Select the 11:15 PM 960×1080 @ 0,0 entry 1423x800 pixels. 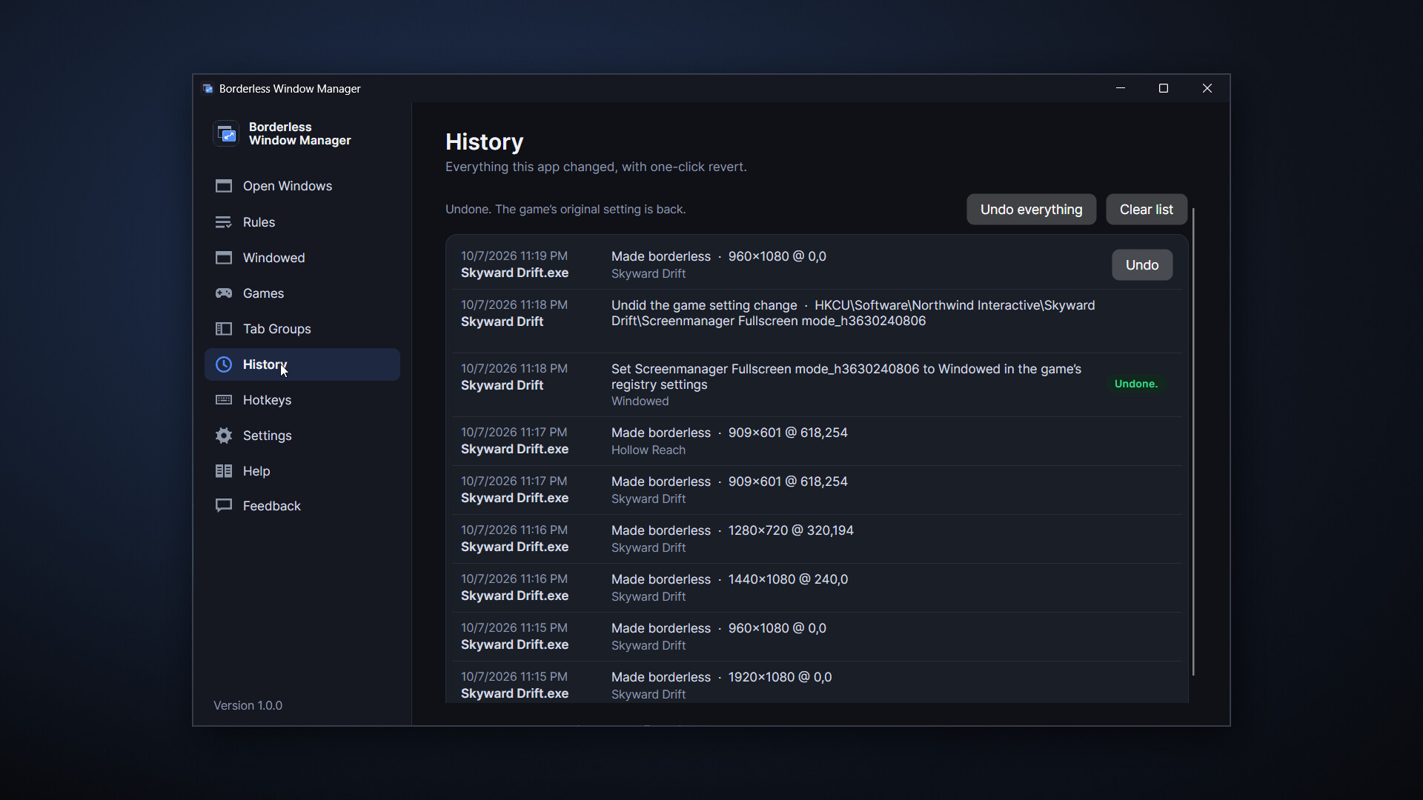[x=817, y=636]
